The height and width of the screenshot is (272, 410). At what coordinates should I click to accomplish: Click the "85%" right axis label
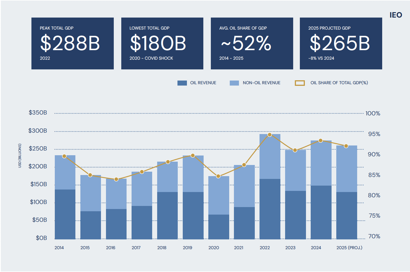[374, 175]
